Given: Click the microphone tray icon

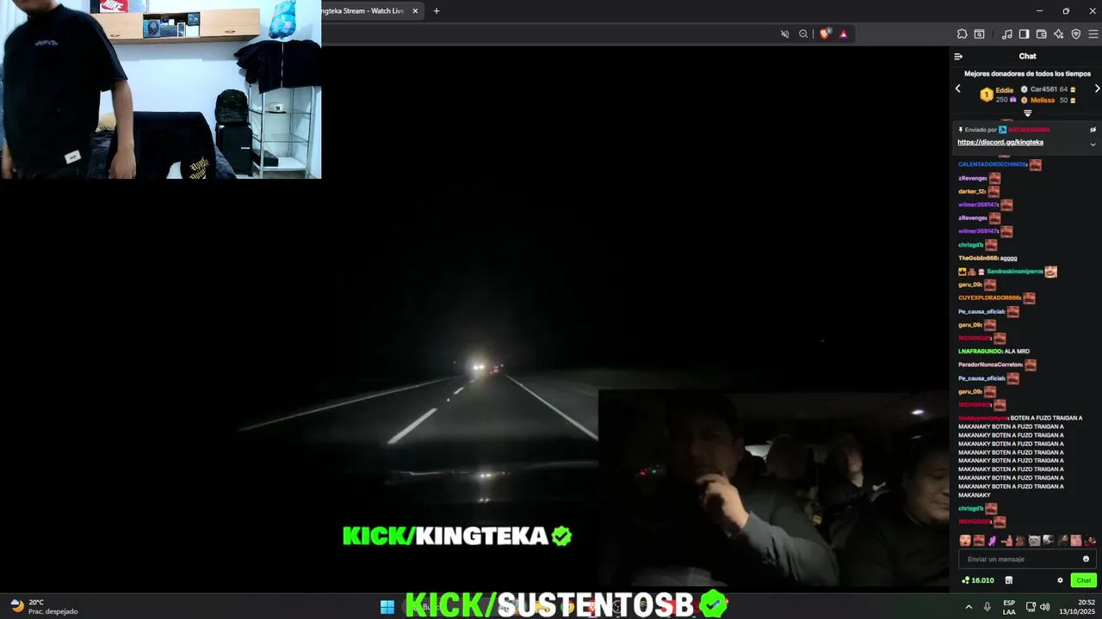Looking at the screenshot, I should click(x=987, y=607).
